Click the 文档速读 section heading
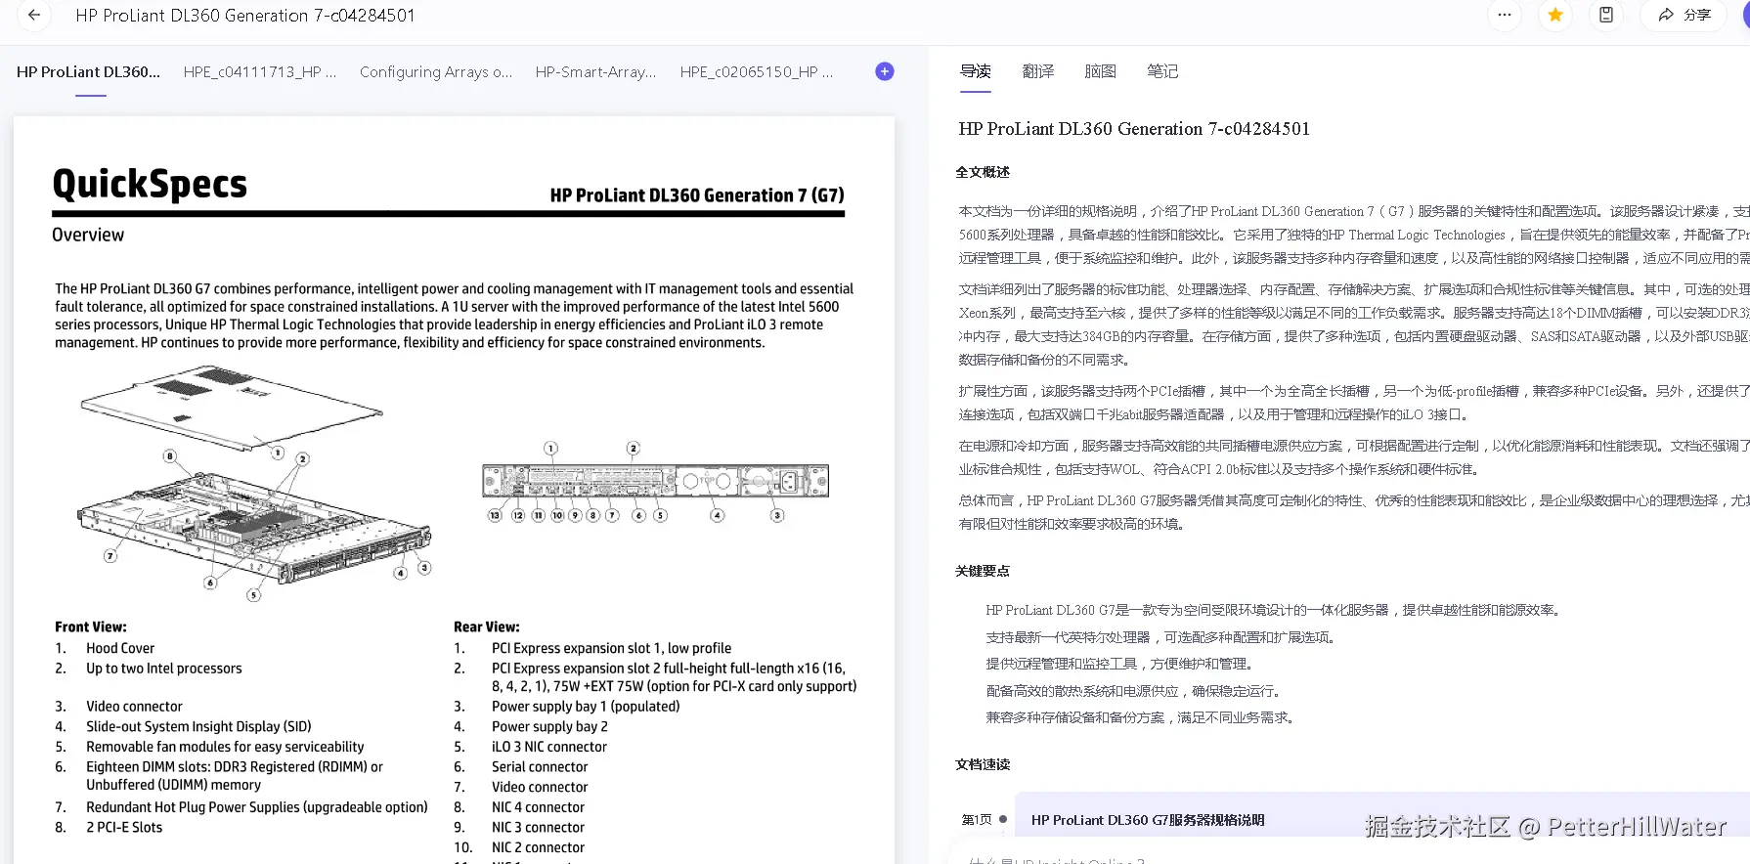1750x864 pixels. tap(983, 764)
